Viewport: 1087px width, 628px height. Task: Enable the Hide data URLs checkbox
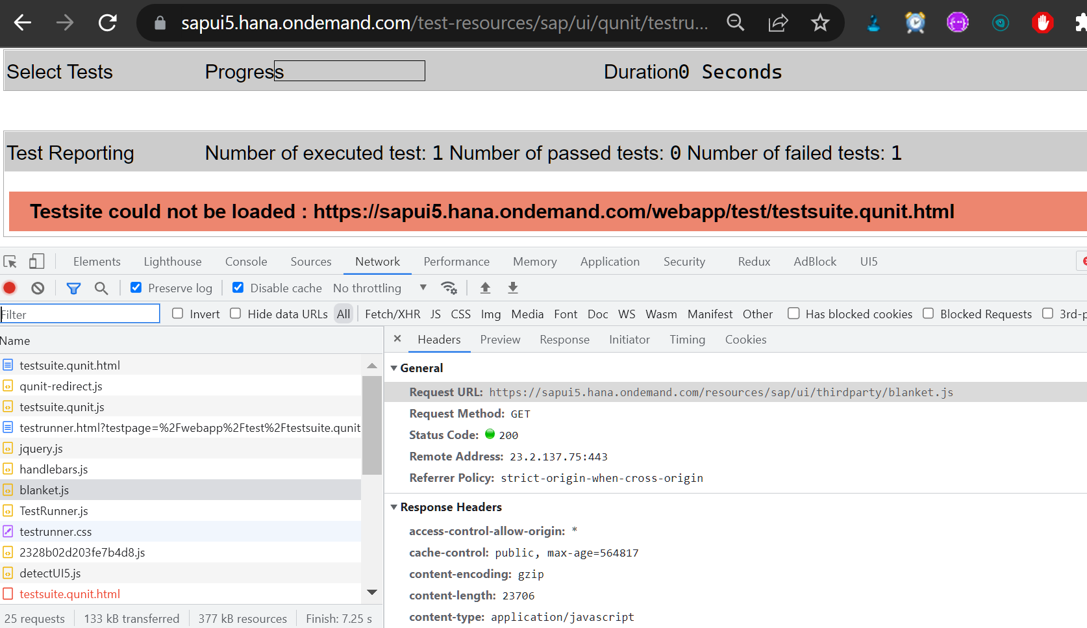[x=236, y=313]
